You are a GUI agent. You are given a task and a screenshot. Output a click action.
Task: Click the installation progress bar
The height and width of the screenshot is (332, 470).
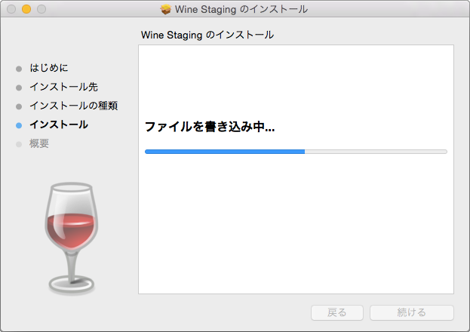click(296, 152)
